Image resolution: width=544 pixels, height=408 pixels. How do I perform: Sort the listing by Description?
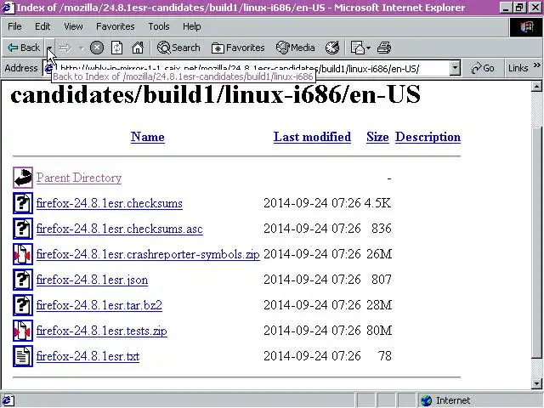coord(428,137)
